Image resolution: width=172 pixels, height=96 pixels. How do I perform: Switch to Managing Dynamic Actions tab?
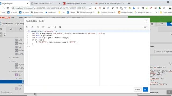coord(76,3)
